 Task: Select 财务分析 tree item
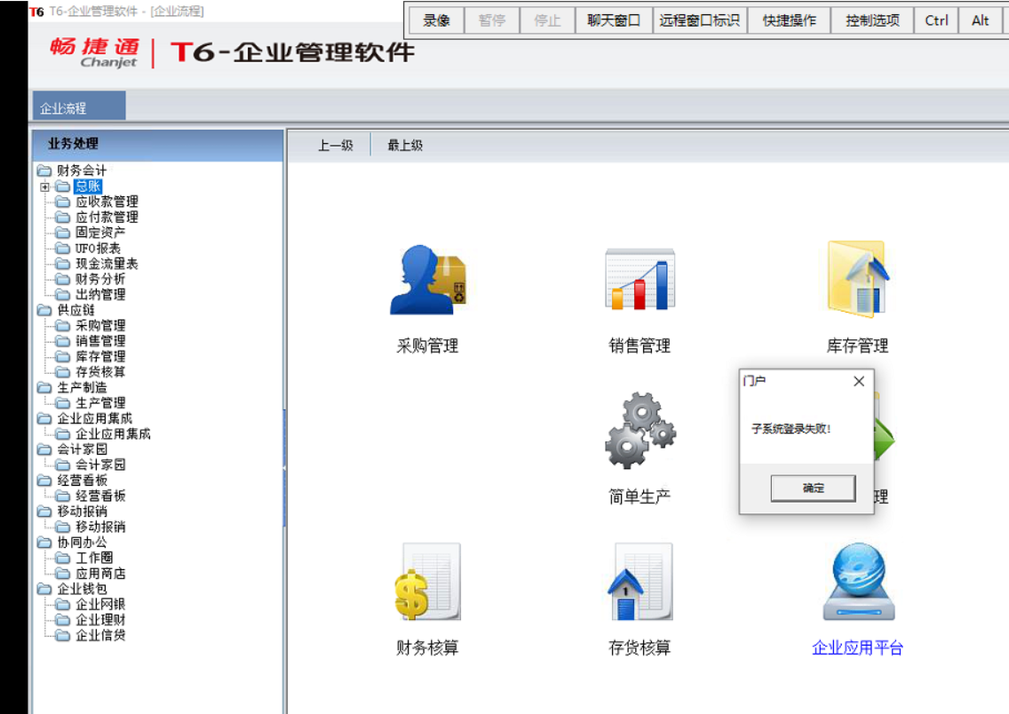click(x=100, y=279)
